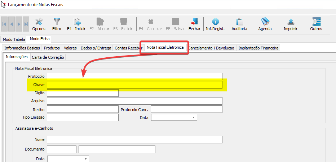Click the Protocolo input field
The image size is (336, 162).
(134, 76)
